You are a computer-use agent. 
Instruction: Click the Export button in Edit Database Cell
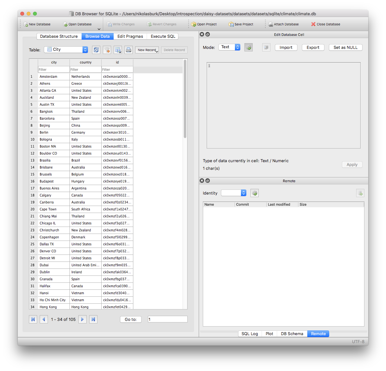click(313, 47)
